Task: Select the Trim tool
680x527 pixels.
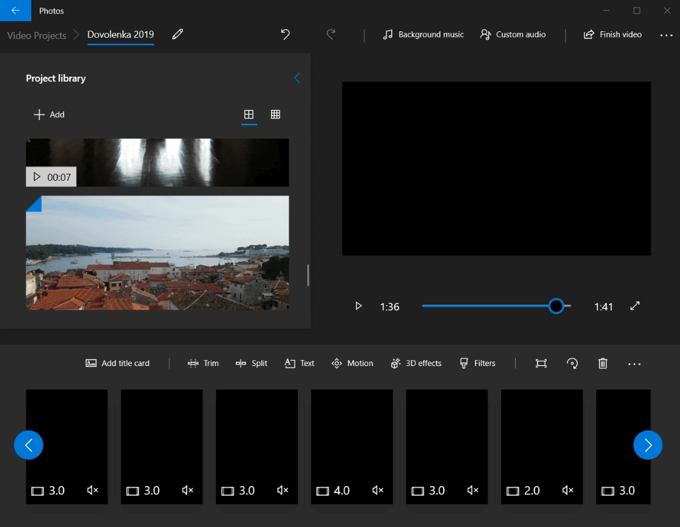Action: point(203,363)
